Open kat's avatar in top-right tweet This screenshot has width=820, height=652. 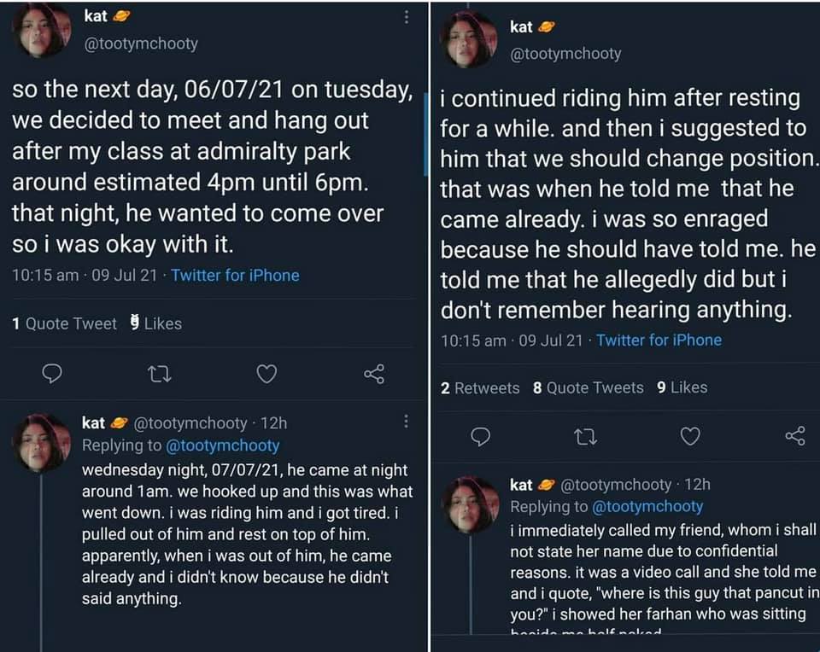pyautogui.click(x=469, y=39)
